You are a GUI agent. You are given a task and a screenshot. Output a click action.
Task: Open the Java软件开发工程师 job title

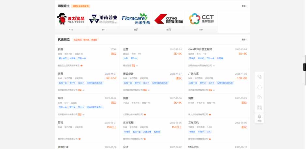200,50
